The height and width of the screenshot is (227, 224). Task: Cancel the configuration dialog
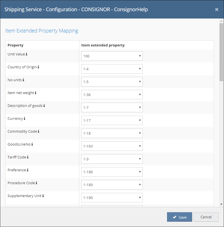pyautogui.click(x=206, y=217)
